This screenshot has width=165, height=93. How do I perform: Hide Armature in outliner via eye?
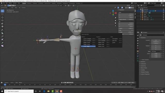point(163,11)
